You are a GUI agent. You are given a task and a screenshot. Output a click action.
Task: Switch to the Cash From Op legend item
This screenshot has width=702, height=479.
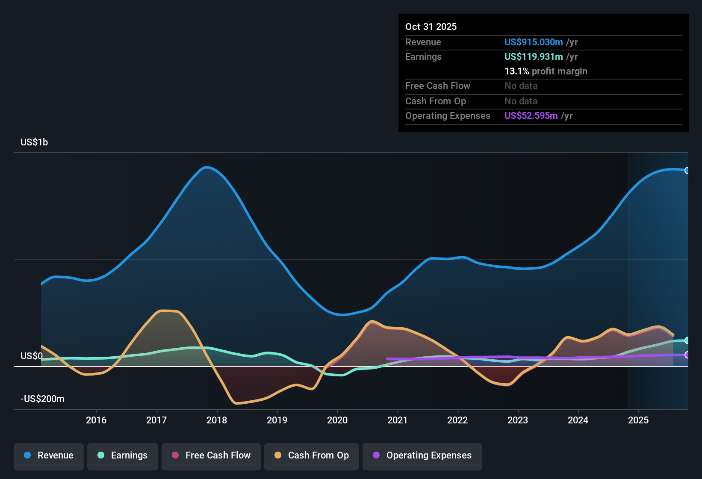pos(311,455)
